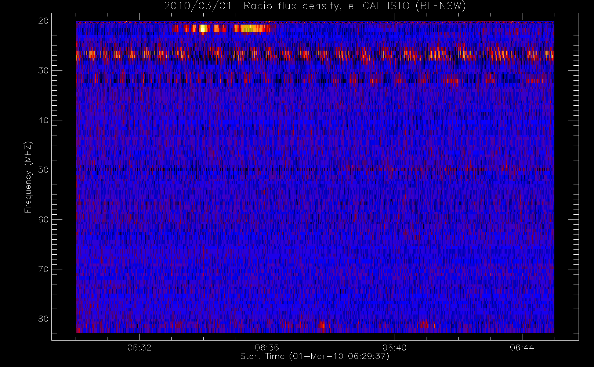This screenshot has width=594, height=367.
Task: Click the bright interference band near 27 MHz
Action: (x=315, y=55)
